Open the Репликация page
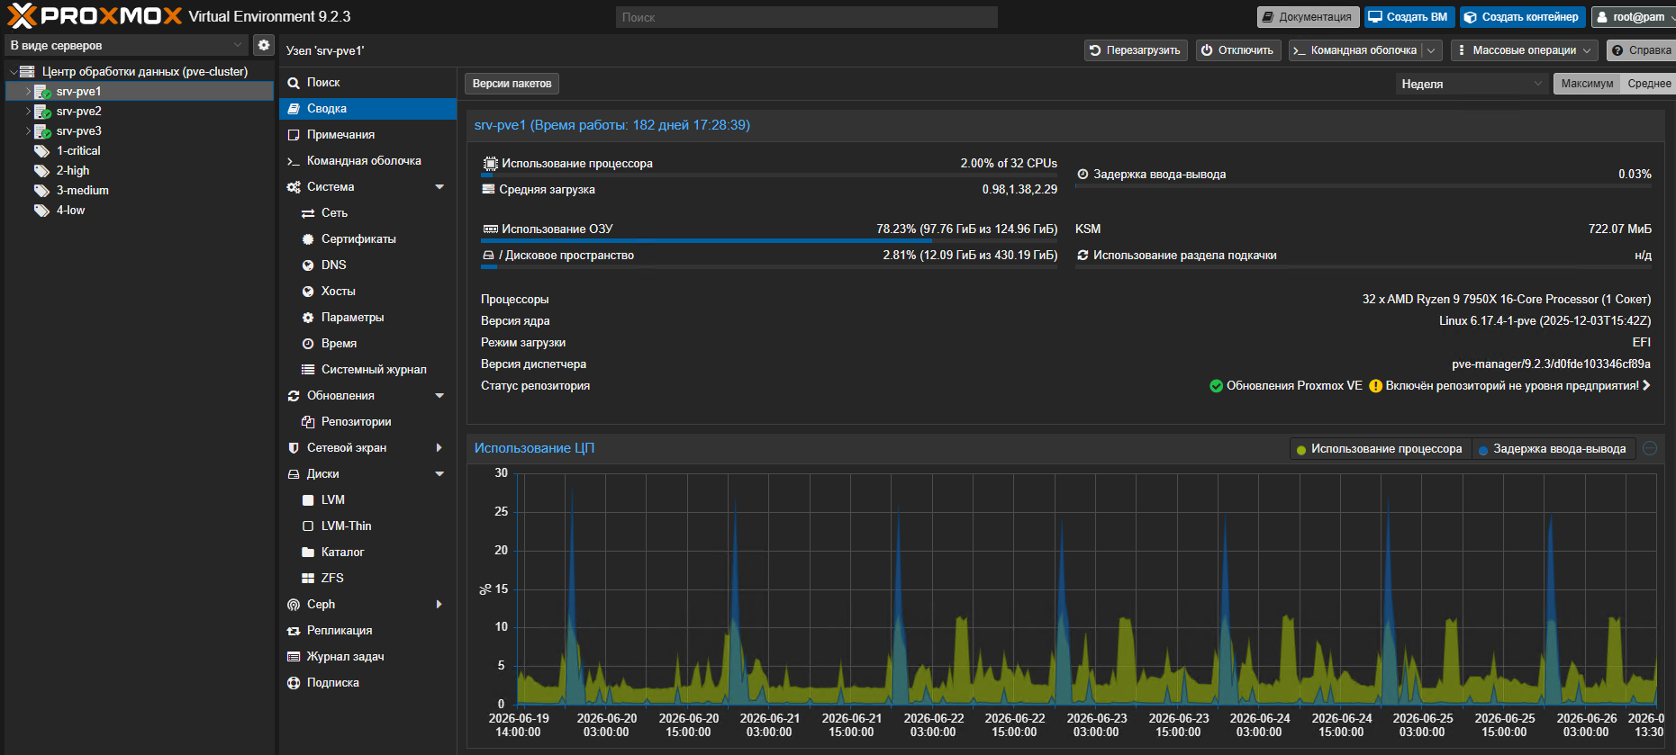The width and height of the screenshot is (1676, 755). coord(368,631)
